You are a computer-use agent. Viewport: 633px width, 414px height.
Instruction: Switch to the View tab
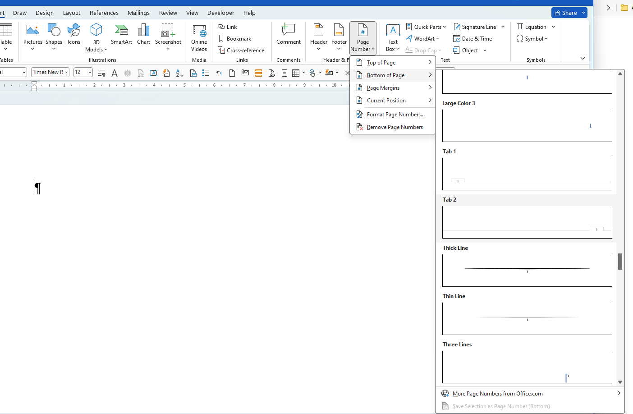tap(192, 13)
